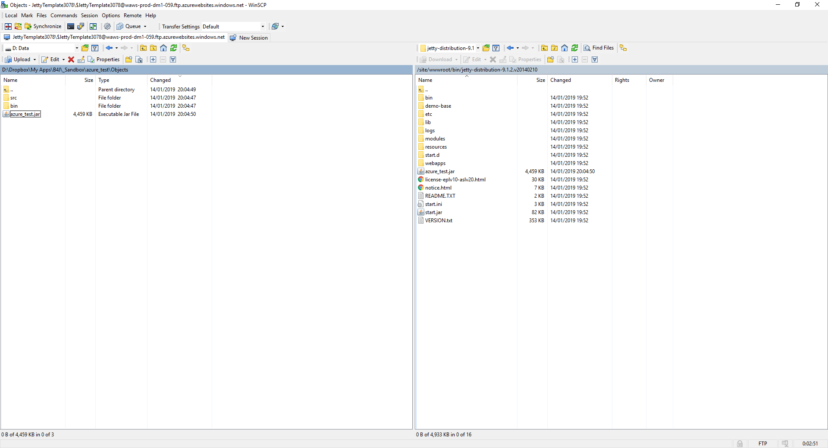Click the local path bar D:\Dropbox\My Apps
The image size is (828, 448).
206,70
